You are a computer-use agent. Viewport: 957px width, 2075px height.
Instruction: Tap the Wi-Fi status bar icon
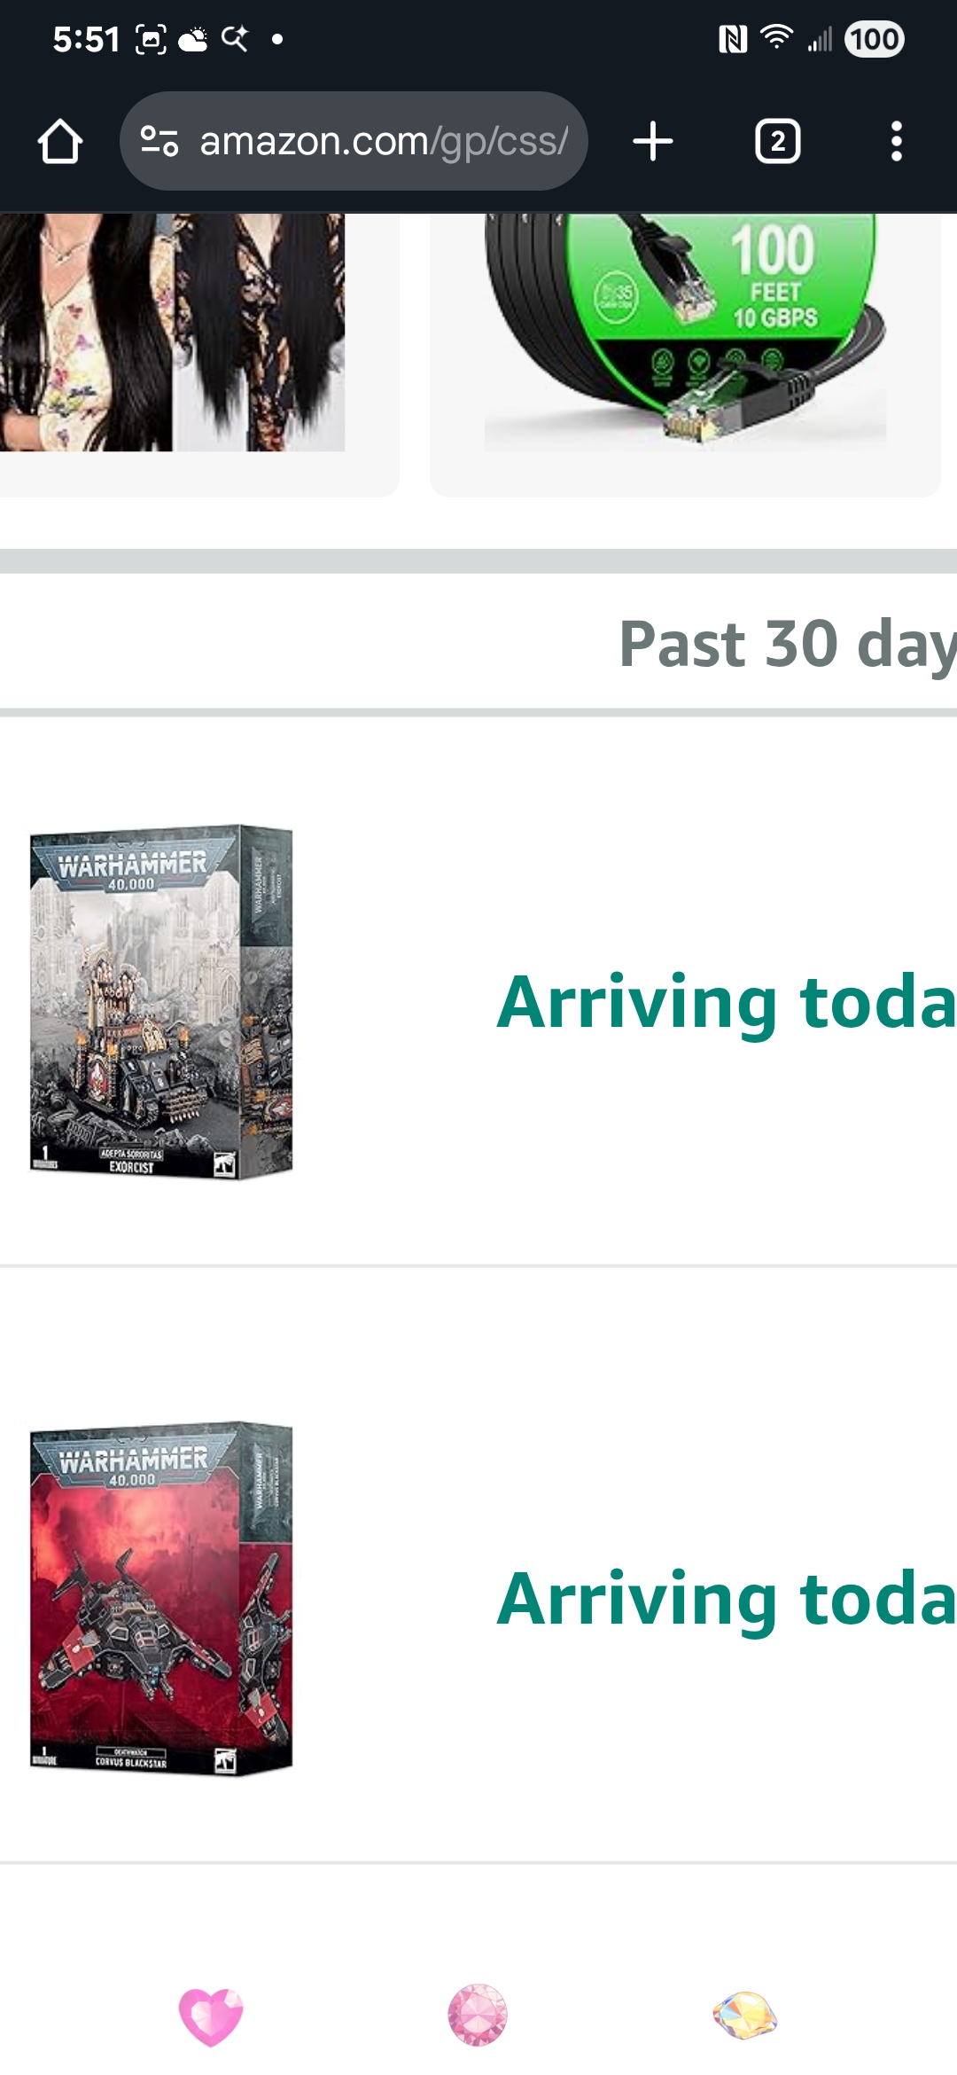tap(777, 38)
